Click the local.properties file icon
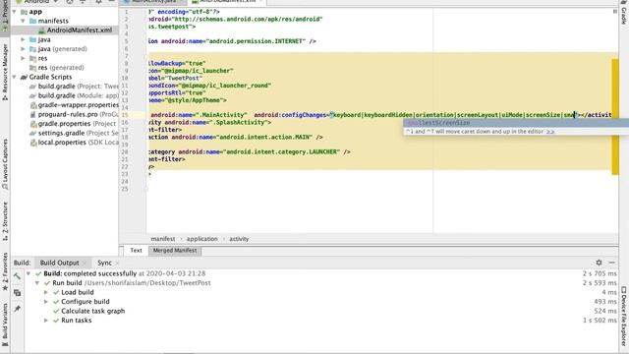 point(33,143)
